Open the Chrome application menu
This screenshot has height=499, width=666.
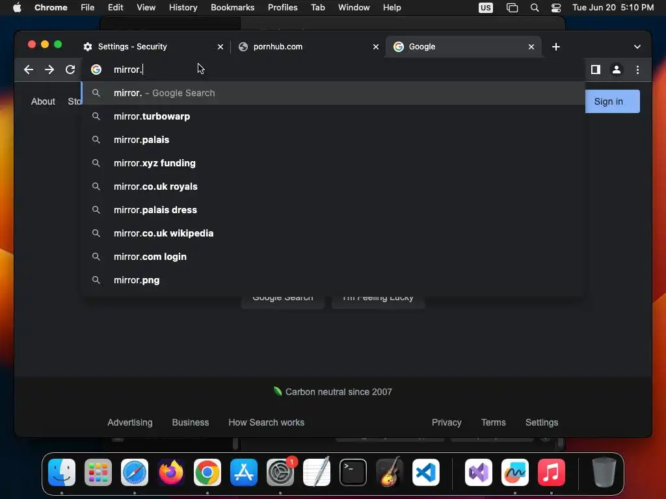[51, 8]
